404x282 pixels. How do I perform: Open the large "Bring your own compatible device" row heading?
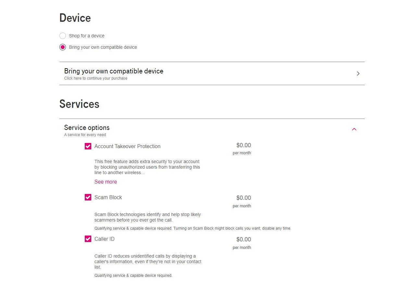pos(114,71)
